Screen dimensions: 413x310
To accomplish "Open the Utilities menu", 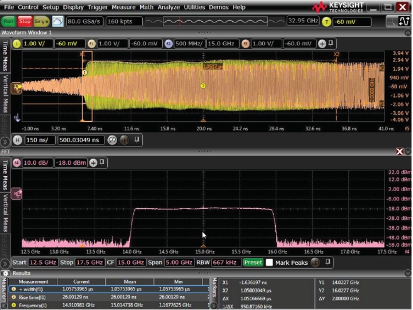I will [194, 7].
